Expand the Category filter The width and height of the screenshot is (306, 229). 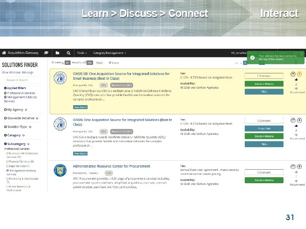pyautogui.click(x=5, y=135)
